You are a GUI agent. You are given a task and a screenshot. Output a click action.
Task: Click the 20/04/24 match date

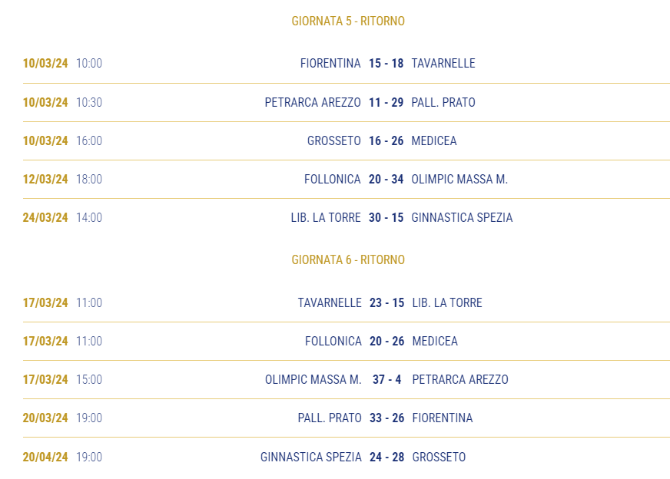click(x=45, y=458)
